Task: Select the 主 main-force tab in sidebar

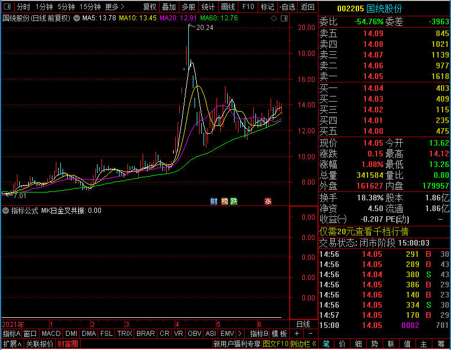Action: [424, 344]
